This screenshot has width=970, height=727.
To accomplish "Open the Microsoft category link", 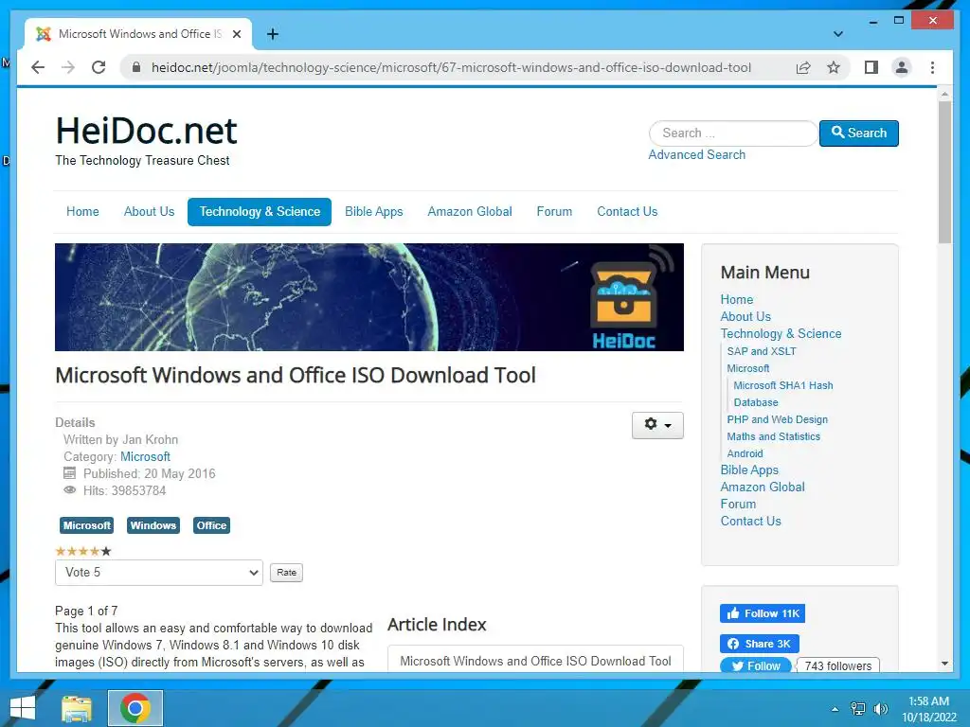I will pos(145,456).
